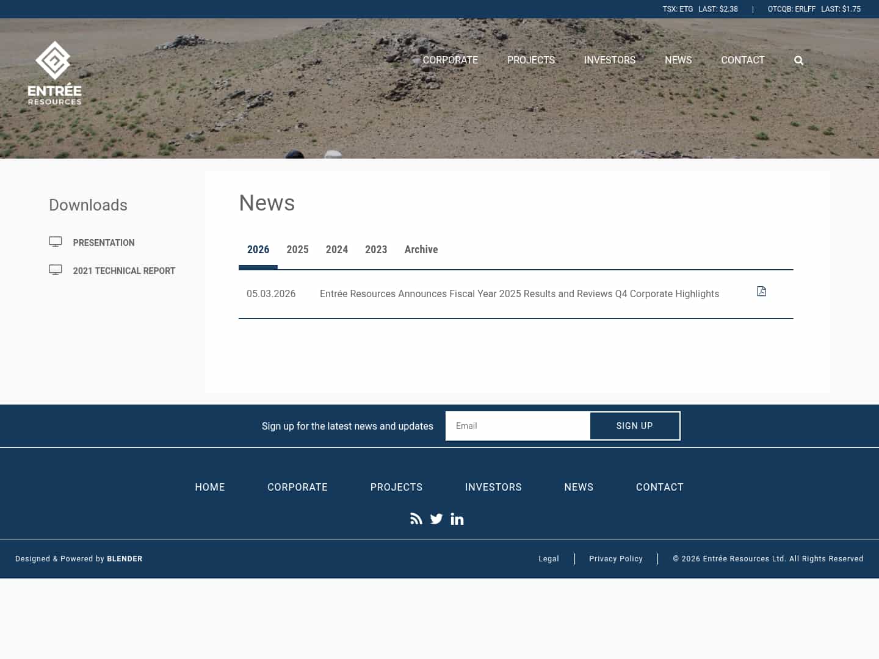Open the Fiscal Year 2025 Results article

tap(519, 293)
